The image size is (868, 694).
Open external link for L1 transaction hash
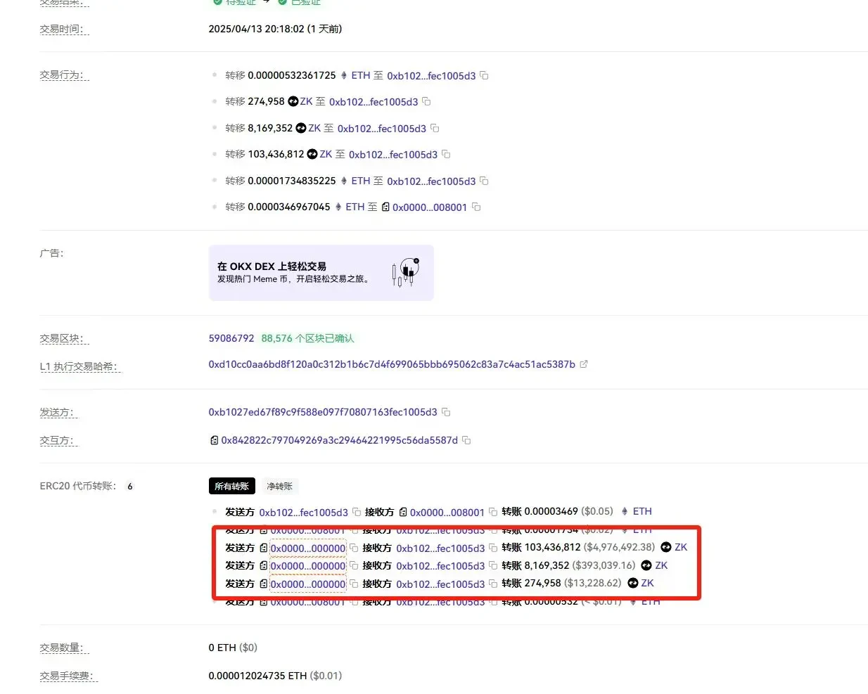584,364
